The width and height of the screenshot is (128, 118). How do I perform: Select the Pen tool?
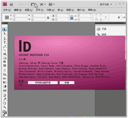pos(5,38)
